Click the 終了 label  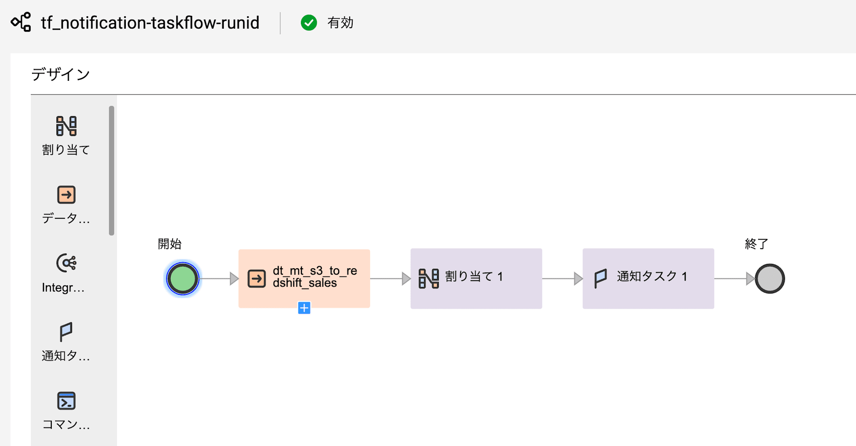(756, 244)
